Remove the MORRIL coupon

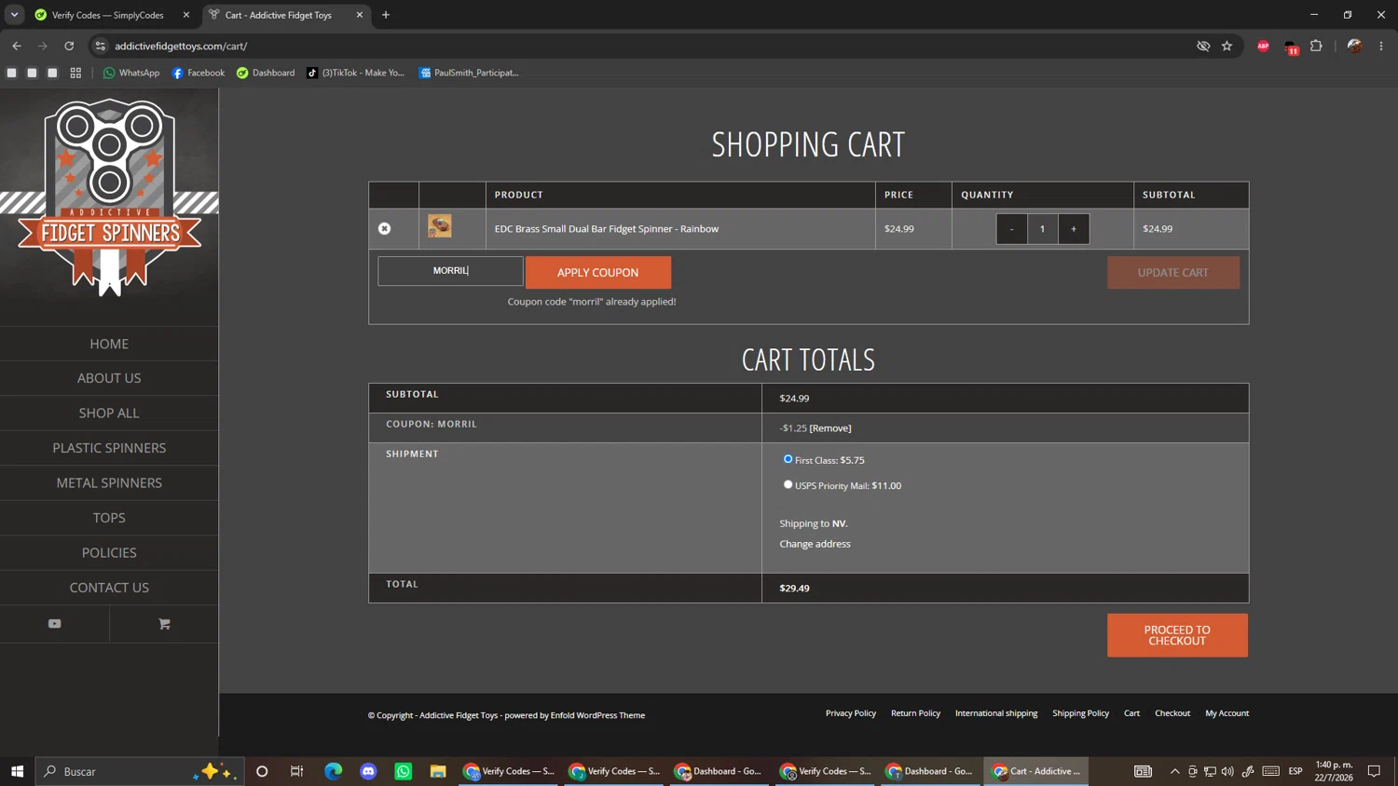click(830, 428)
